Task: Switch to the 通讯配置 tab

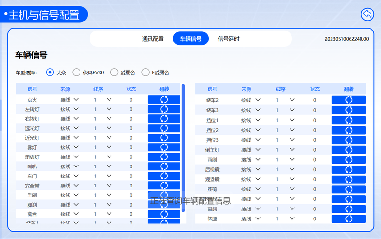Action: click(x=153, y=39)
